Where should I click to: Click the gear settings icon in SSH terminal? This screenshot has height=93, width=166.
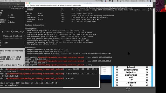click(x=151, y=8)
